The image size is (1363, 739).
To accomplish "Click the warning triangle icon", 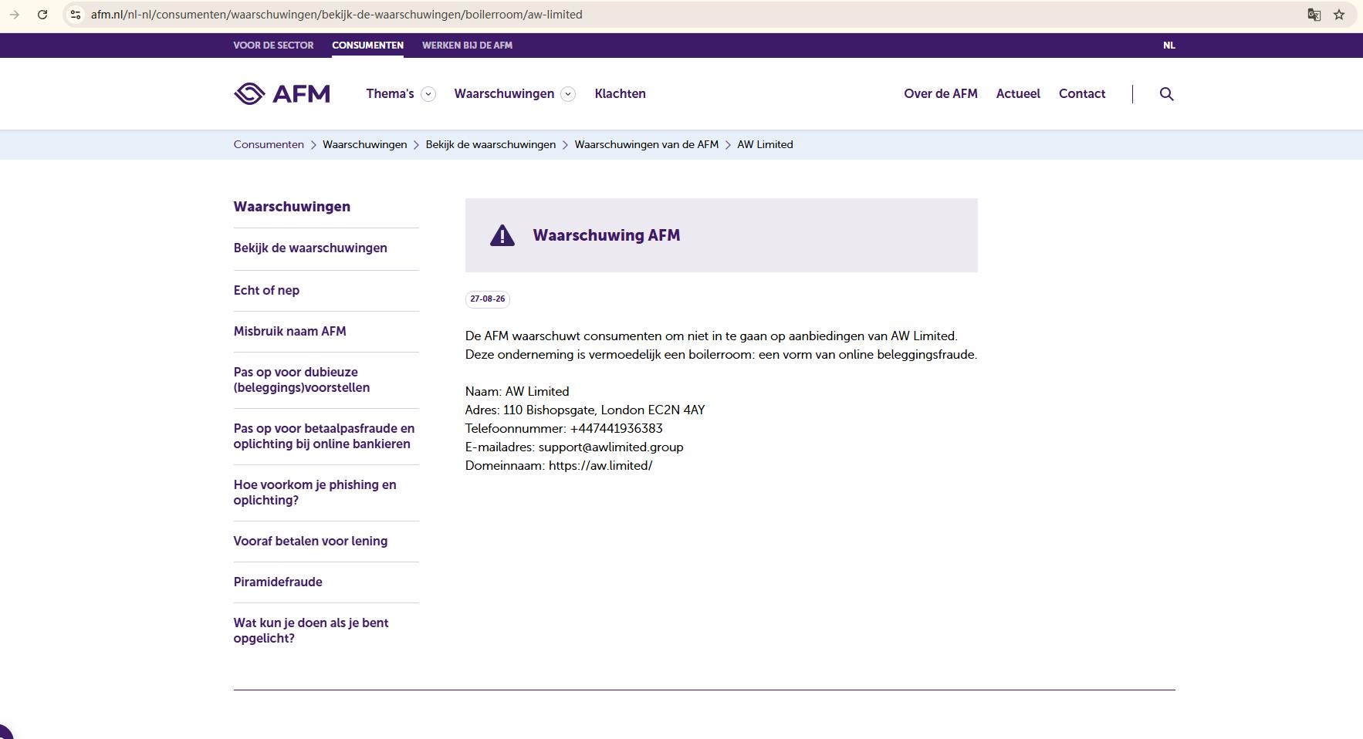I will point(502,235).
